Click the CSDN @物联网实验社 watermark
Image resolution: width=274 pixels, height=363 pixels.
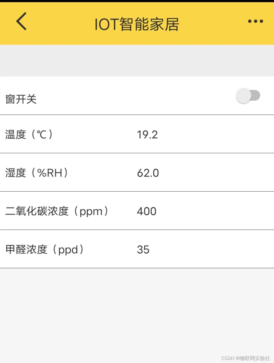[246, 358]
